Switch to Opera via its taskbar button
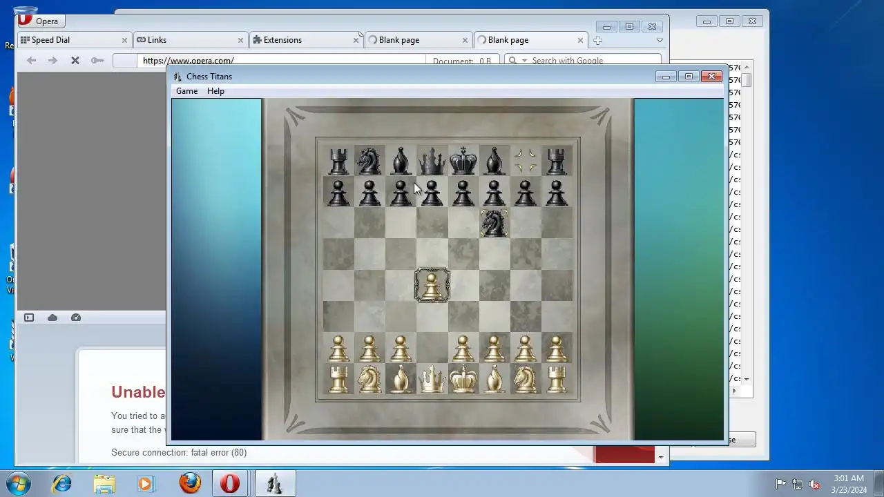Screen dimensions: 884x497 (230, 483)
